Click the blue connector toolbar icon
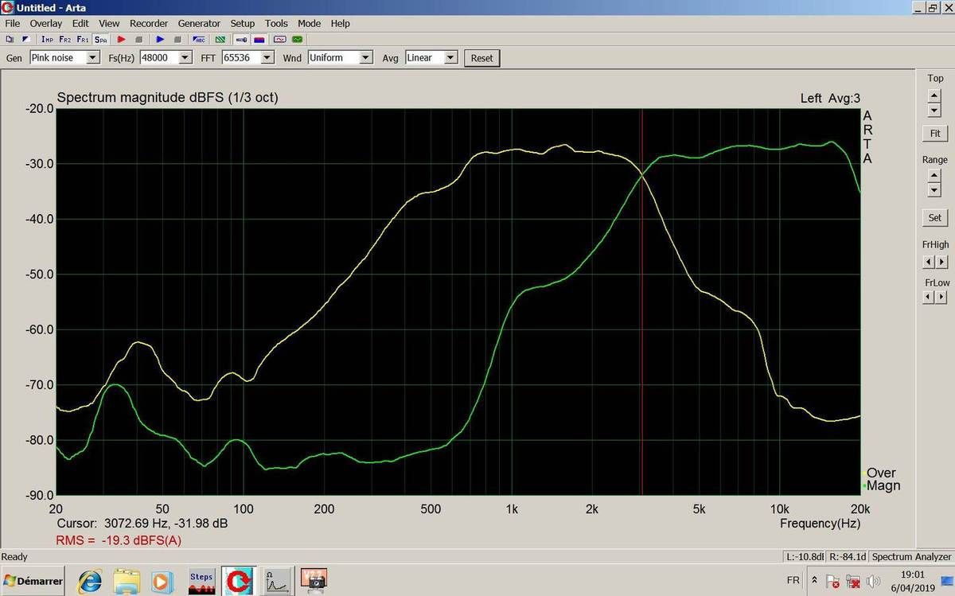Viewport: 955px width, 596px height. tap(241, 39)
